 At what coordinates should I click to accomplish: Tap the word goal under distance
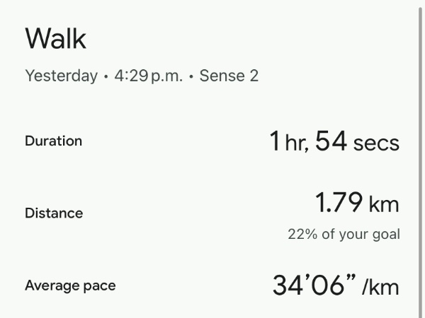point(386,235)
